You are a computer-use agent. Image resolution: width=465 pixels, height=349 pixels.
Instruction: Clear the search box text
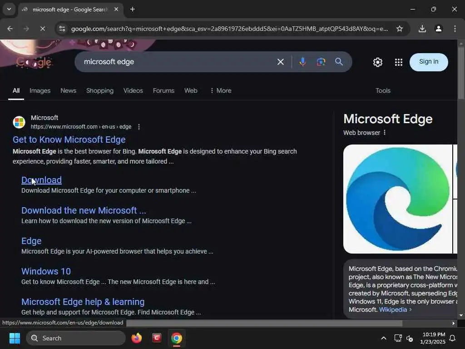tap(280, 62)
